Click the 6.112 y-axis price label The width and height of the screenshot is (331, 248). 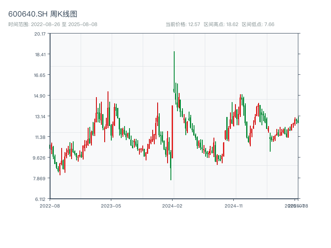point(40,199)
